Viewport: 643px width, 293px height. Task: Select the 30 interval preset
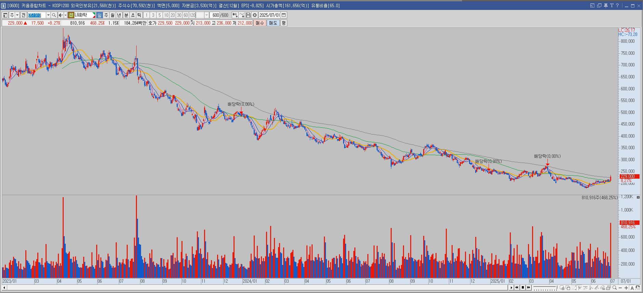[x=179, y=15]
